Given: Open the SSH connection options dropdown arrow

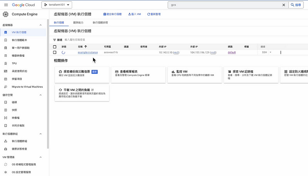Looking at the screenshot, I should (x=271, y=52).
